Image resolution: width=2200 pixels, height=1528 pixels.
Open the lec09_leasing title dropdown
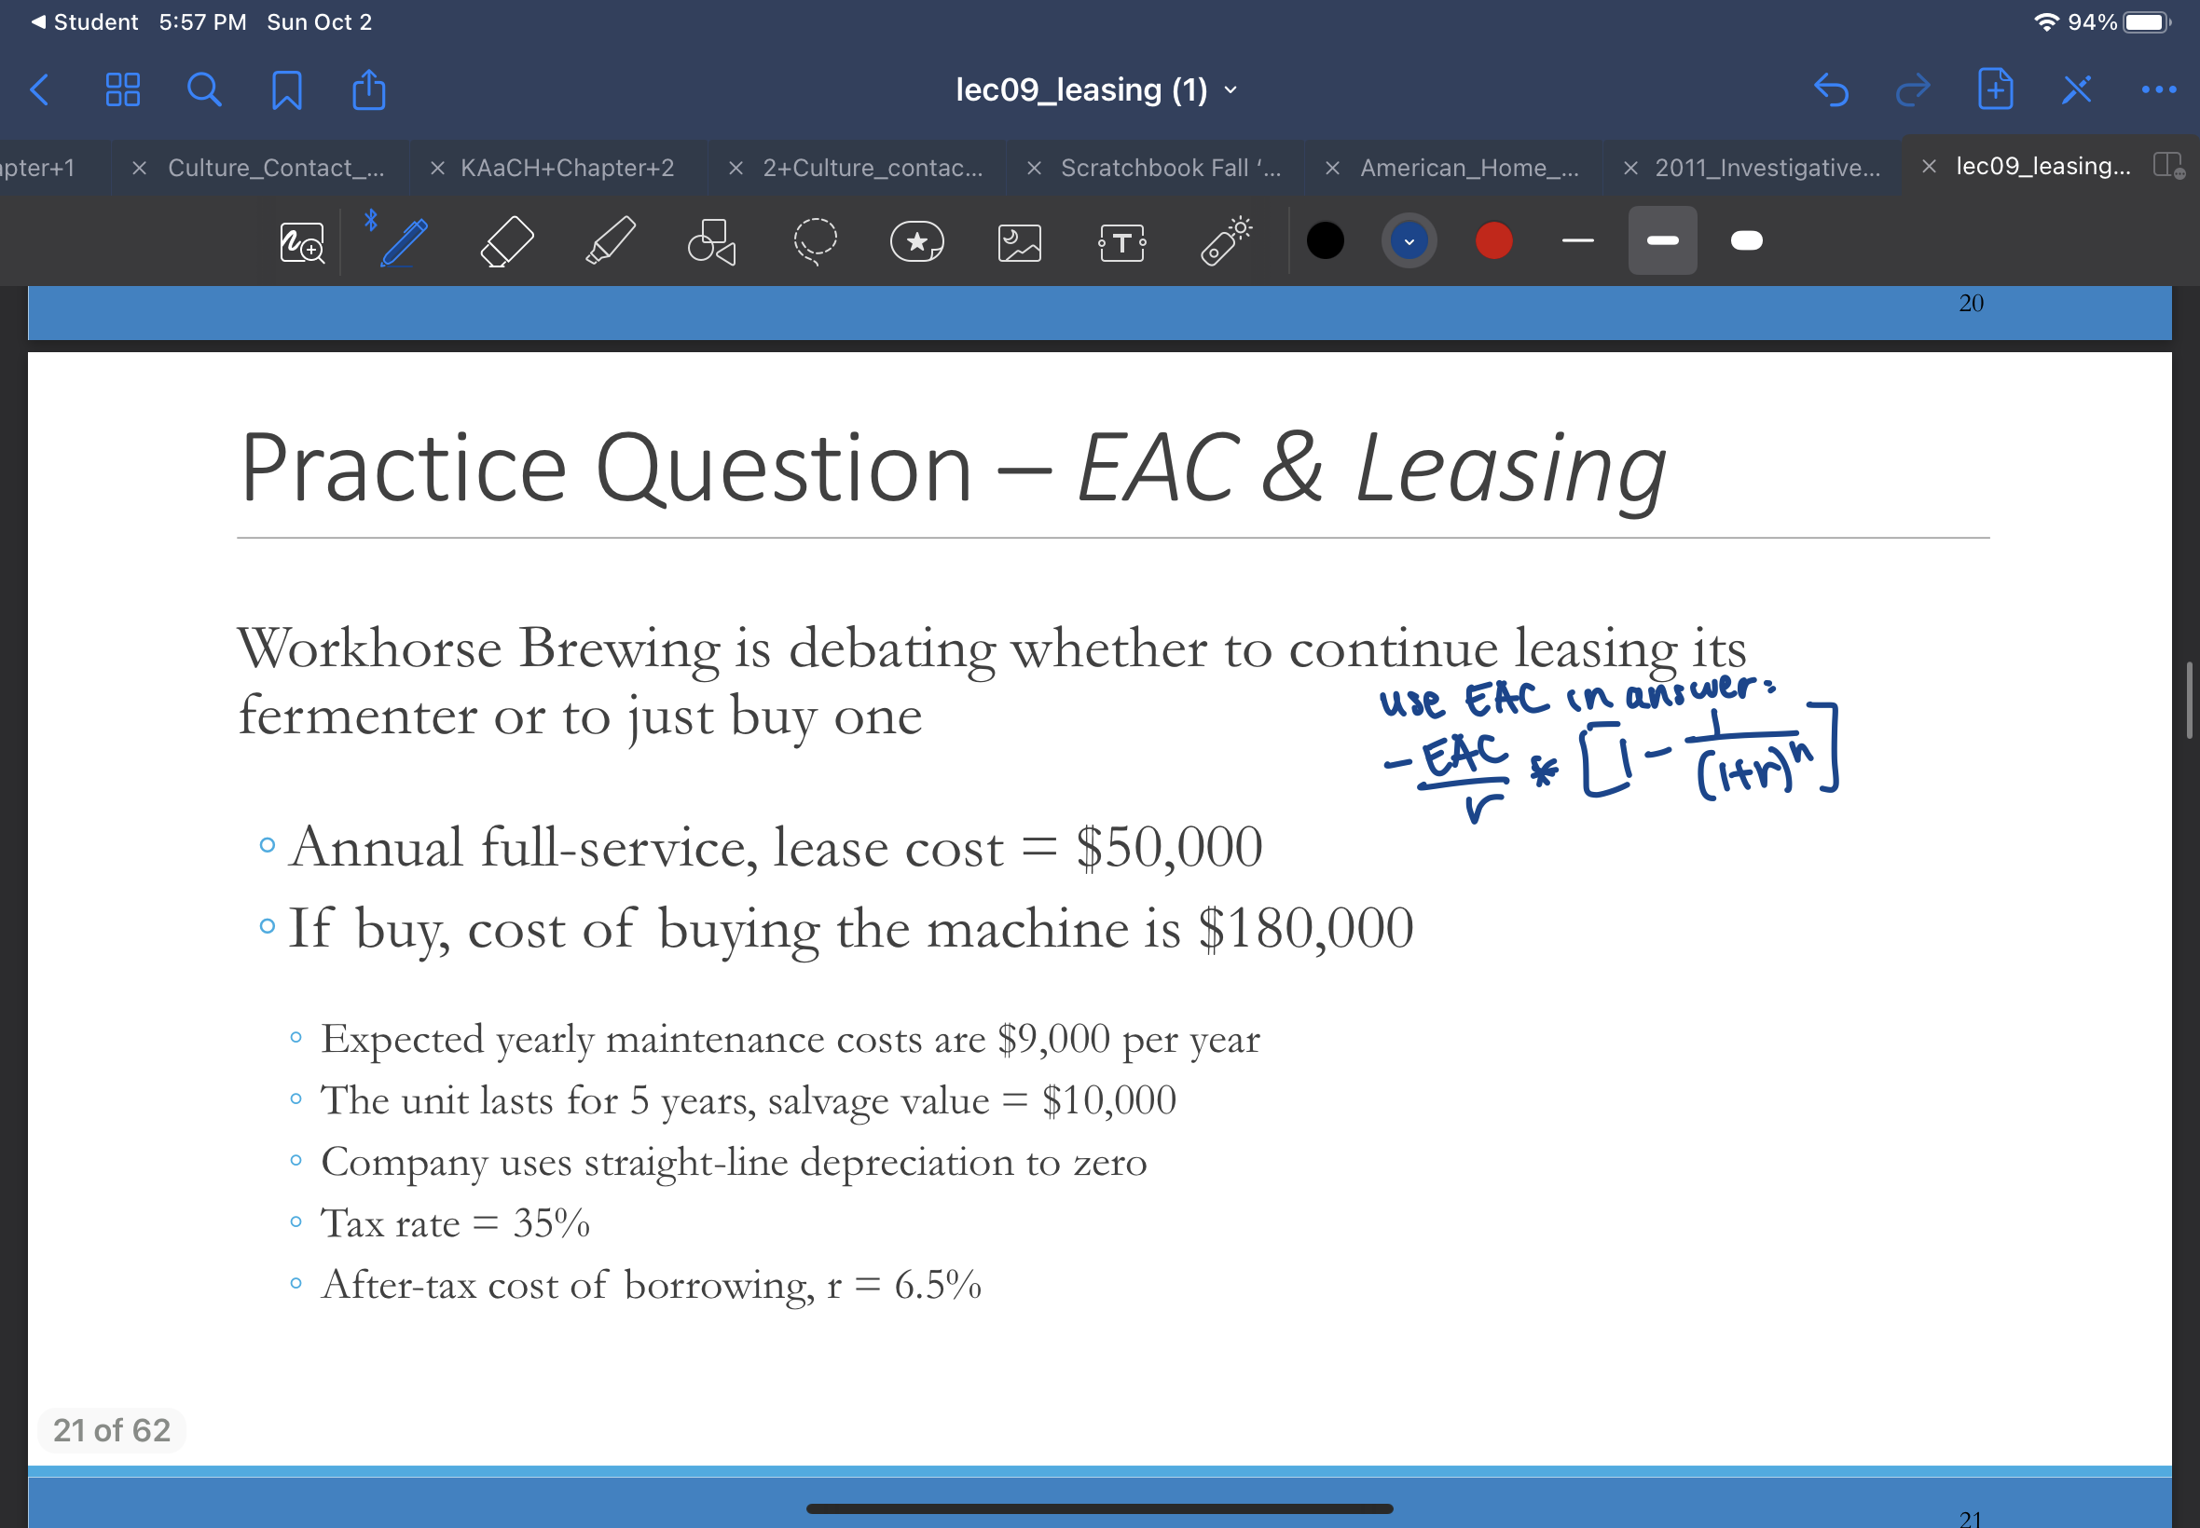click(x=1230, y=89)
